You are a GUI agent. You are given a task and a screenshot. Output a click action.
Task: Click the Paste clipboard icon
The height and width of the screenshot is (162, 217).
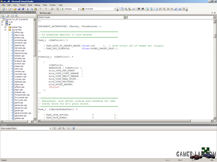coord(36,9)
